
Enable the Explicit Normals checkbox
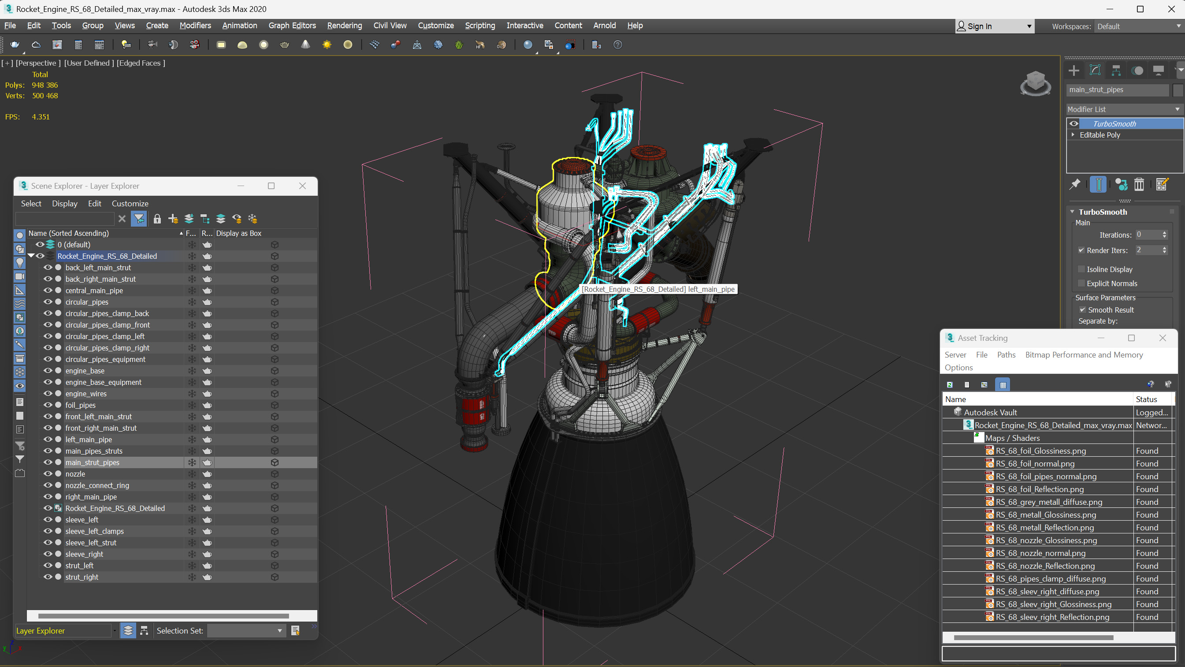click(x=1081, y=283)
